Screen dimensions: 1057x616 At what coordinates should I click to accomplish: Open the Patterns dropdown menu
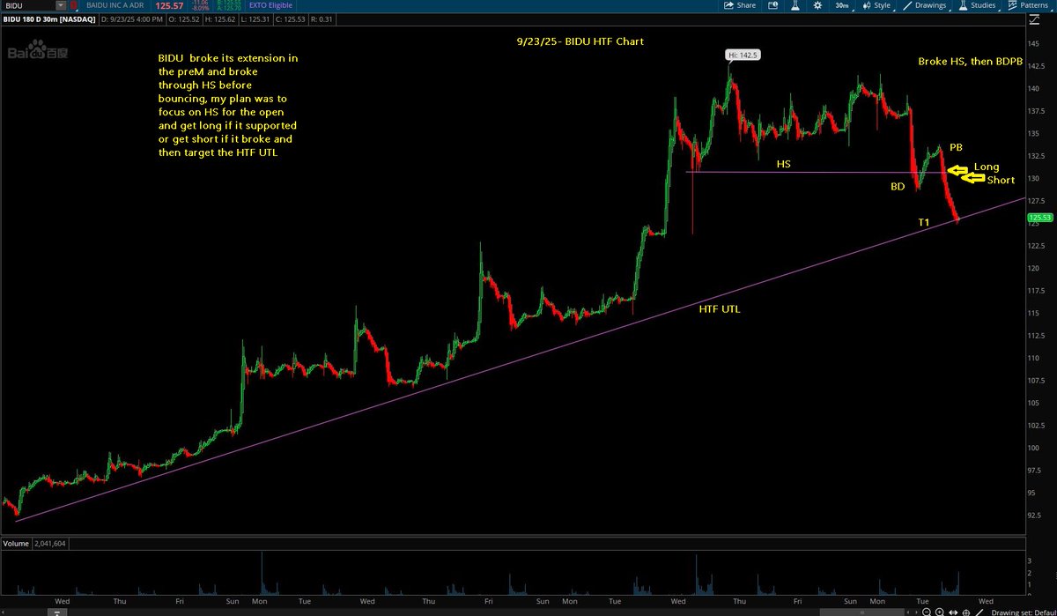(x=1028, y=5)
